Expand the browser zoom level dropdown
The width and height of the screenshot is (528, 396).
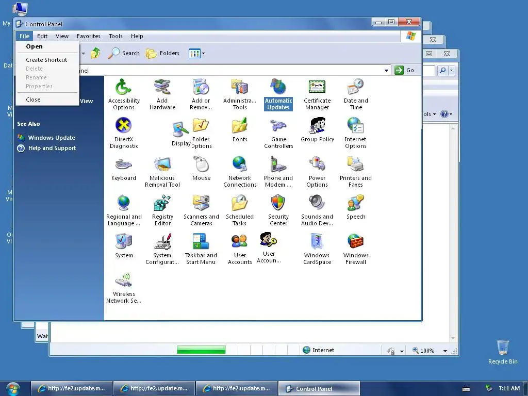445,351
